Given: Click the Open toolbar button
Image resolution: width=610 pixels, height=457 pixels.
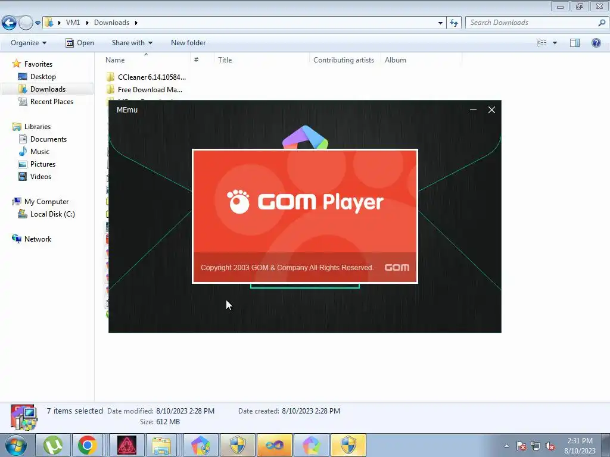Looking at the screenshot, I should (80, 43).
